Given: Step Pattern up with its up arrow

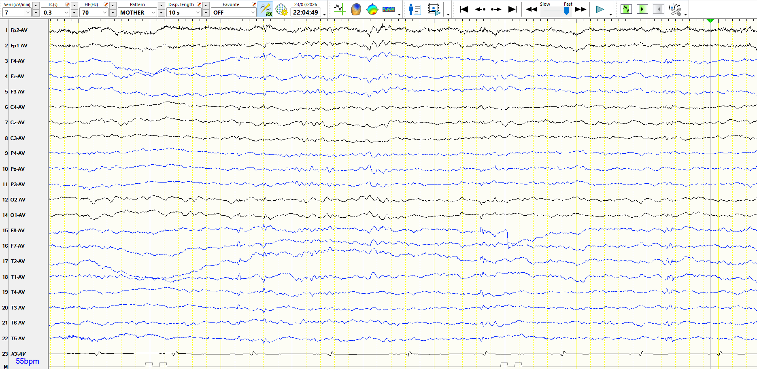Looking at the screenshot, I should tap(161, 5).
